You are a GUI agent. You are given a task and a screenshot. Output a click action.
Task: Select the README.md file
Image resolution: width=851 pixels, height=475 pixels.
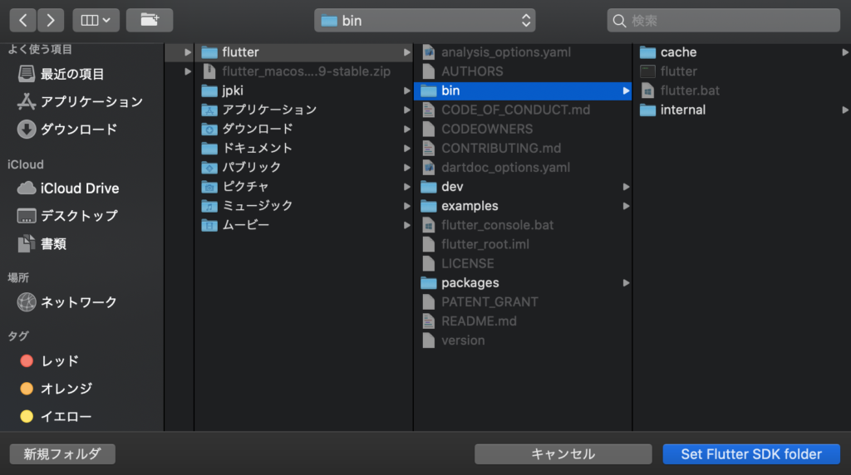524,321
